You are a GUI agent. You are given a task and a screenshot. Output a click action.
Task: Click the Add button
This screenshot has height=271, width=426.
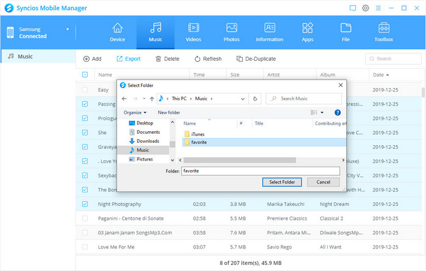(93, 59)
